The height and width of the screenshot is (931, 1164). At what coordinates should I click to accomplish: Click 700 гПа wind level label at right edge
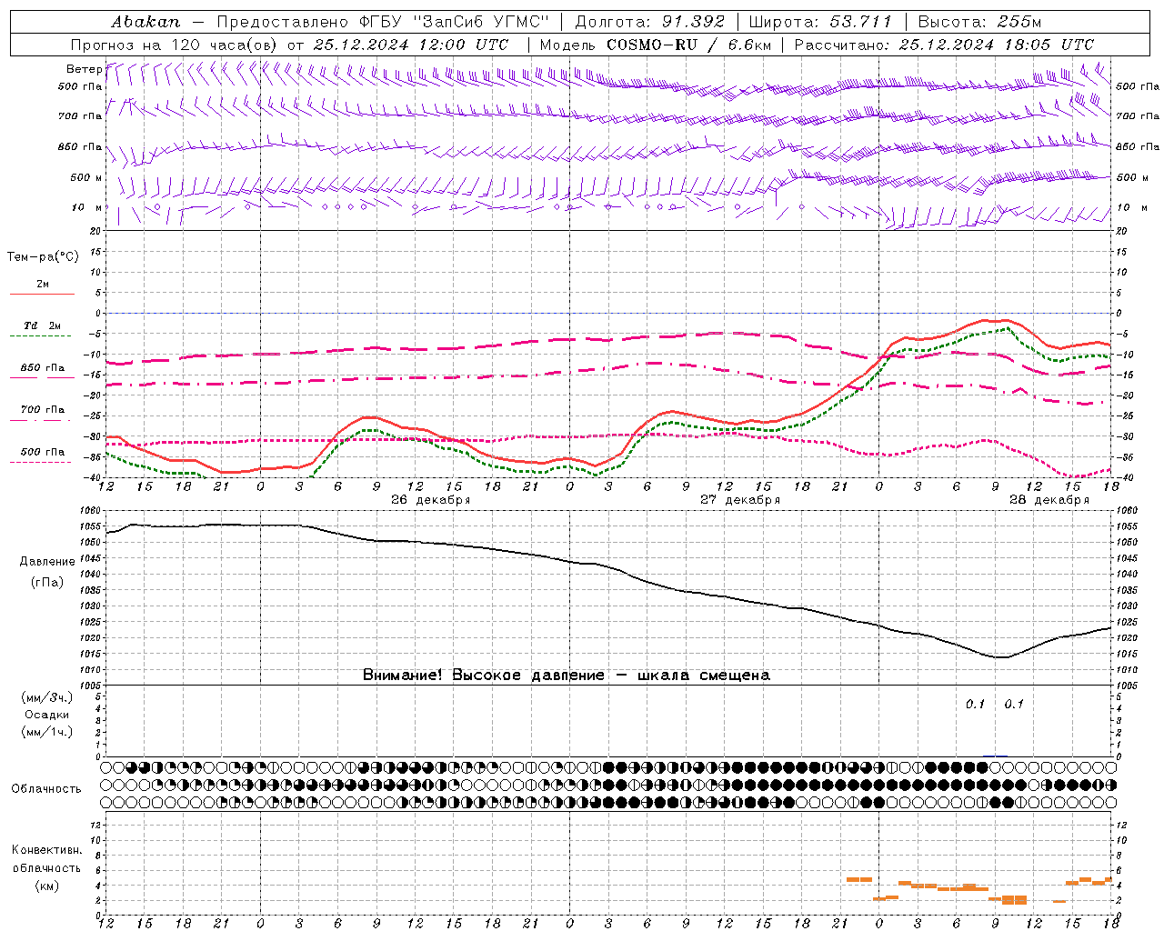point(1138,116)
